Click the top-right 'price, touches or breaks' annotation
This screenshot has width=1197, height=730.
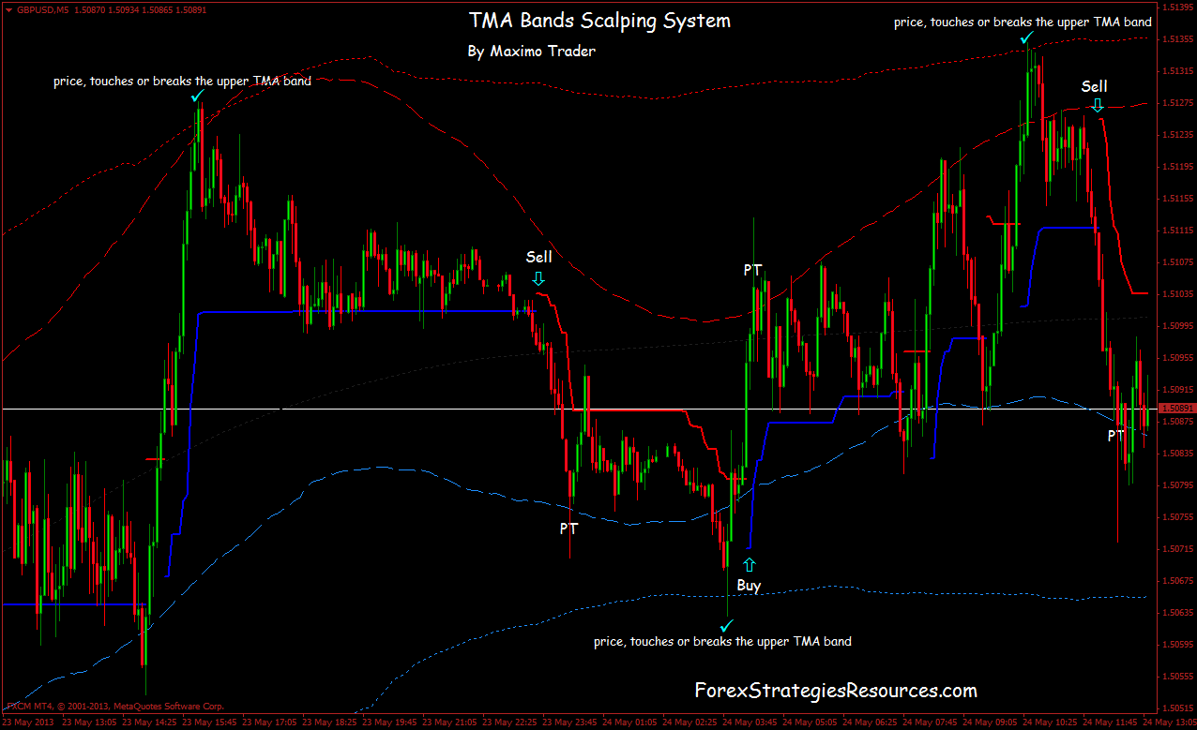tap(1023, 21)
